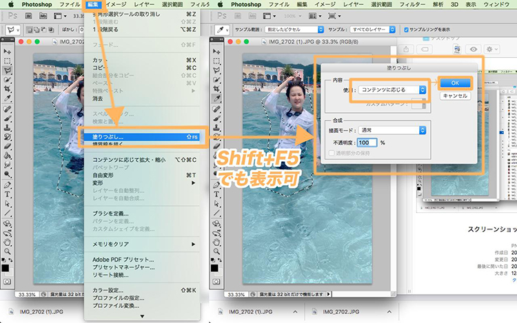517x323 pixels.
Task: Open chevron menu beside IMG_2702.JPG download
Action: click(x=389, y=311)
